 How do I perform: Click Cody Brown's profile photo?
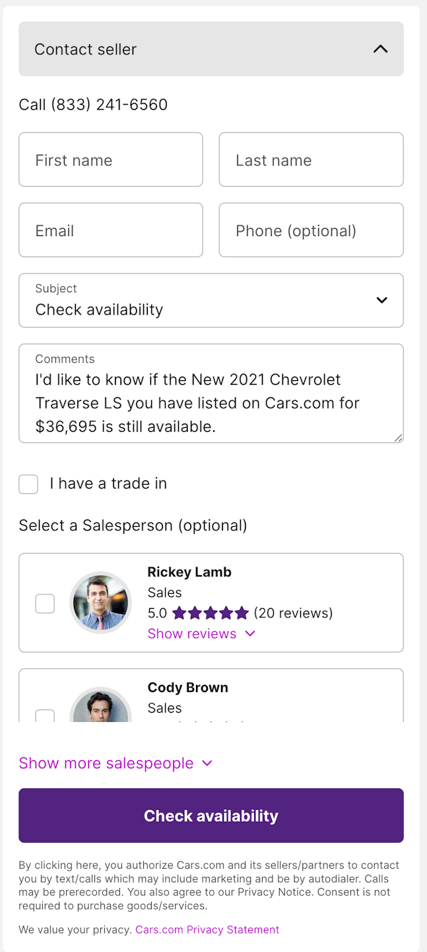(x=101, y=707)
